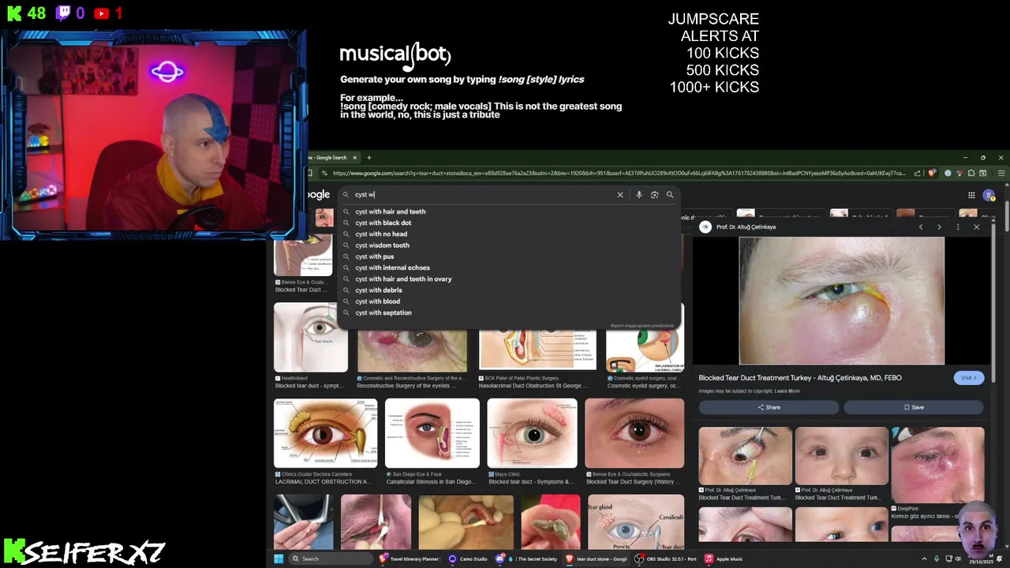Open the browser hamburger menu
Screen dimensions: 1010x568
(x=1001, y=174)
